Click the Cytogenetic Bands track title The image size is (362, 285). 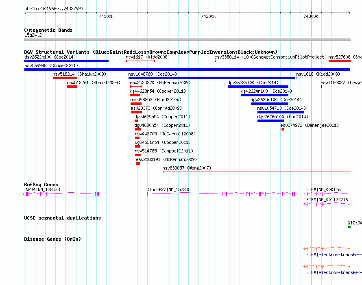pos(48,30)
